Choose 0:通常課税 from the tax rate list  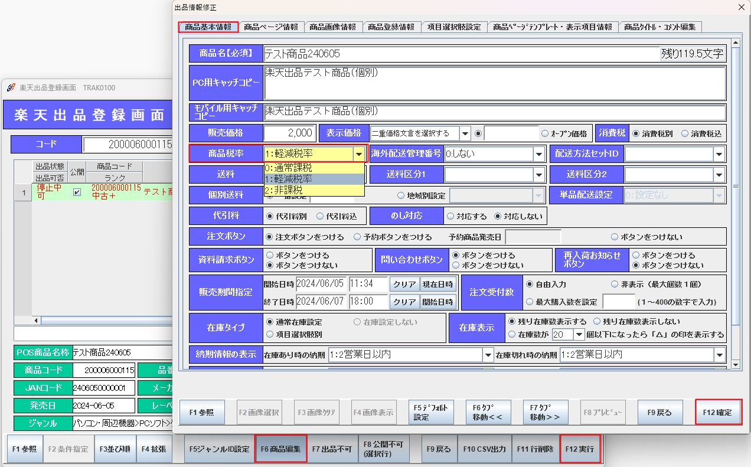[289, 168]
